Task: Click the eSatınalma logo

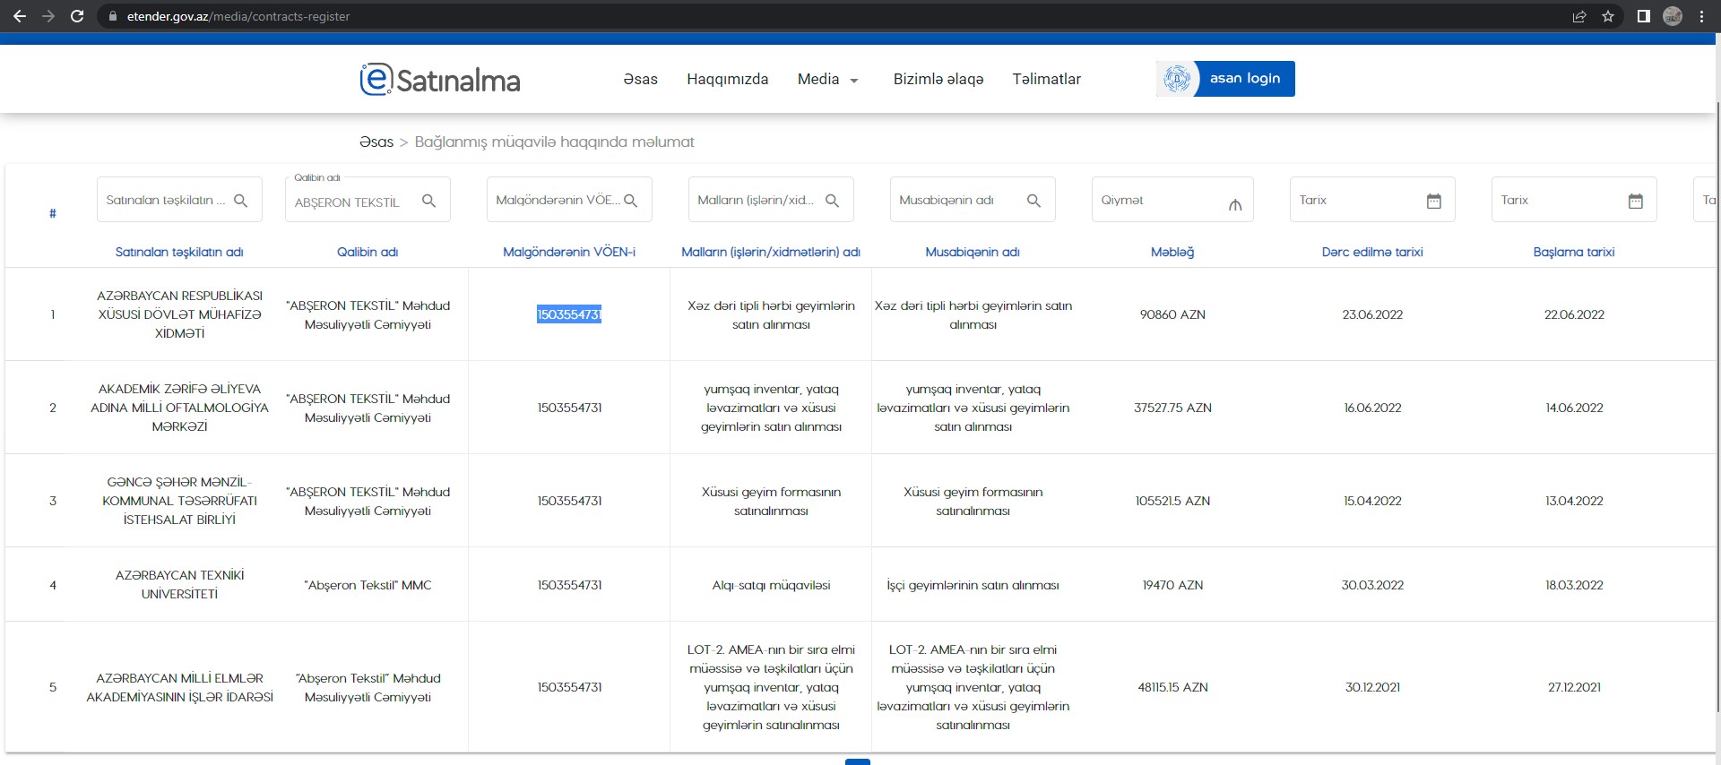Action: (x=440, y=80)
